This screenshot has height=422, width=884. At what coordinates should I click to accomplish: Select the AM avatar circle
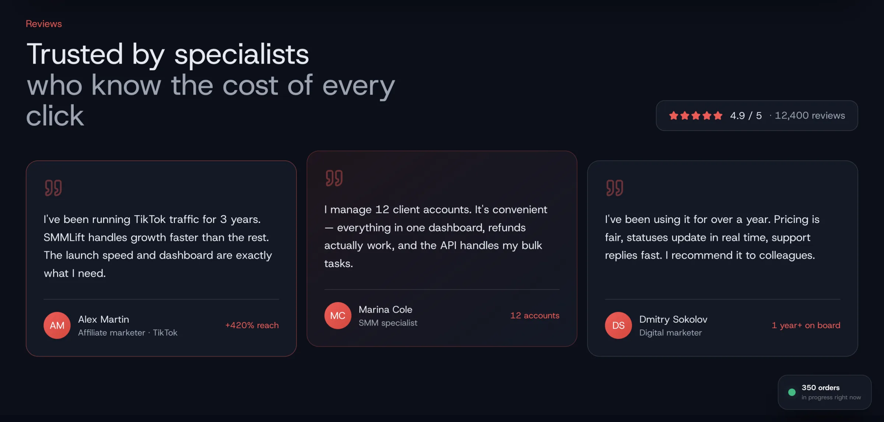pyautogui.click(x=57, y=325)
